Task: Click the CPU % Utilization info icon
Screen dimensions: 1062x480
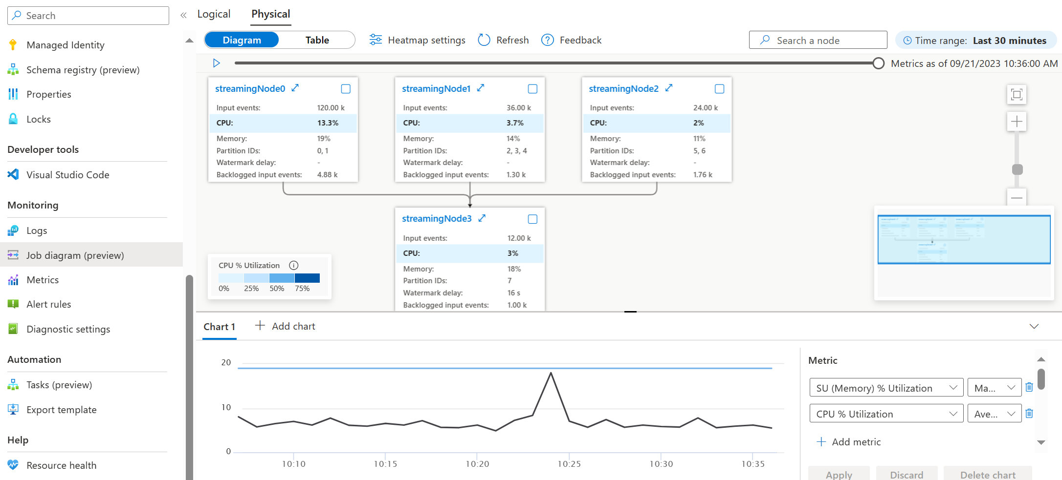Action: point(293,265)
